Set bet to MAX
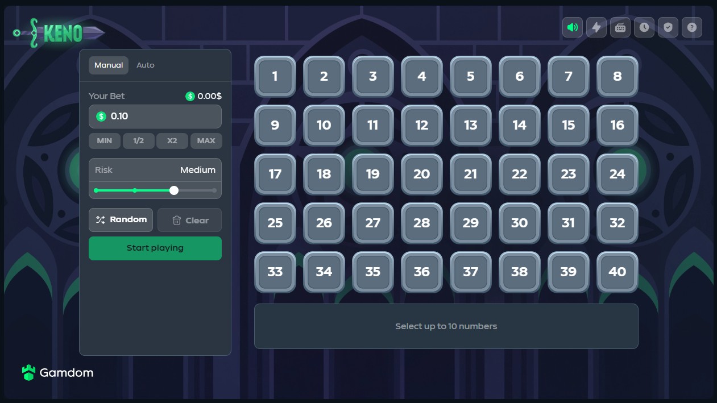This screenshot has height=403, width=717. [x=206, y=141]
